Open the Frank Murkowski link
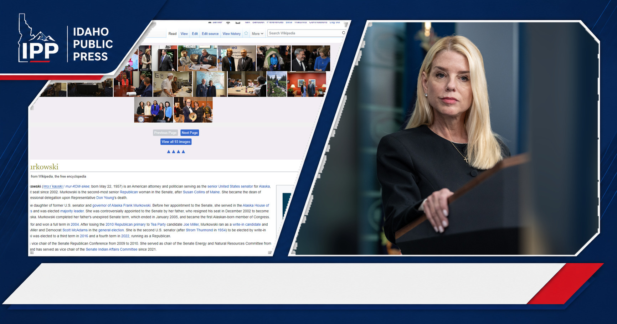 [x=137, y=206]
